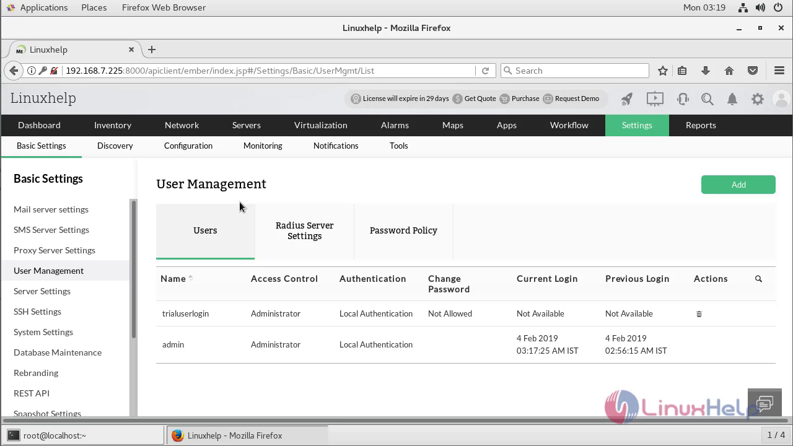This screenshot has width=793, height=446.
Task: Select the Virtualization tab
Action: 320,125
